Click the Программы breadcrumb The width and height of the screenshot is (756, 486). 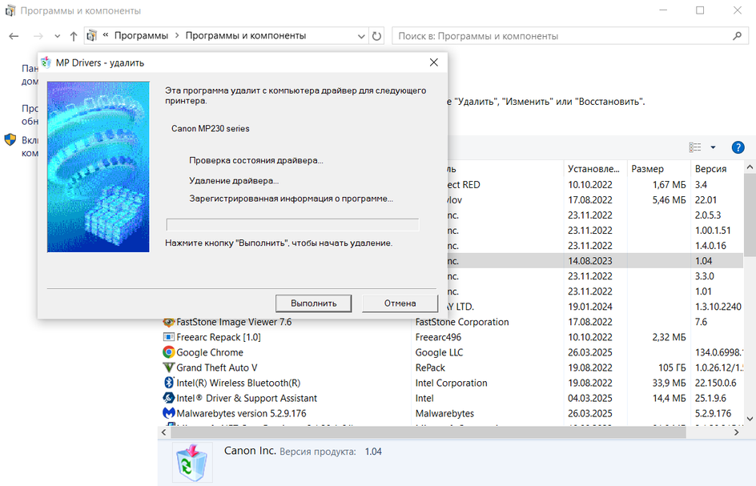[141, 36]
